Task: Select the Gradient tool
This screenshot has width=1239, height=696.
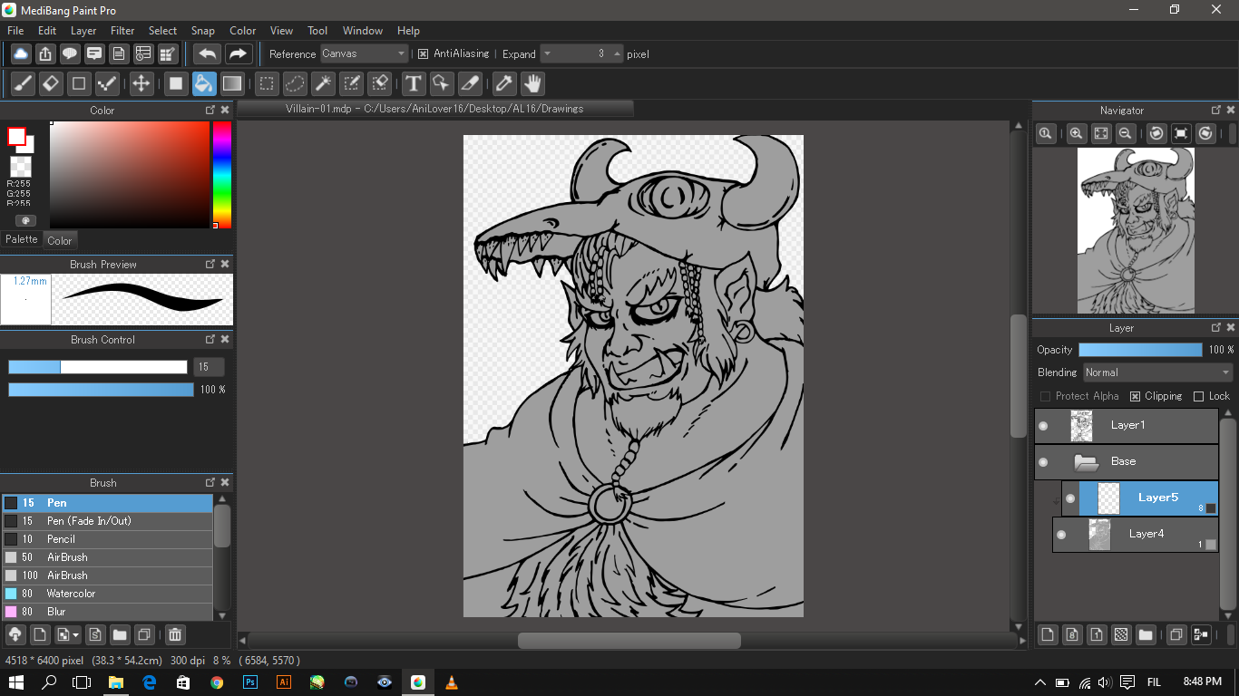Action: 232,84
